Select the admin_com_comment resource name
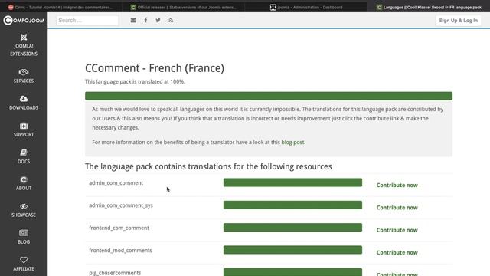 (x=116, y=183)
